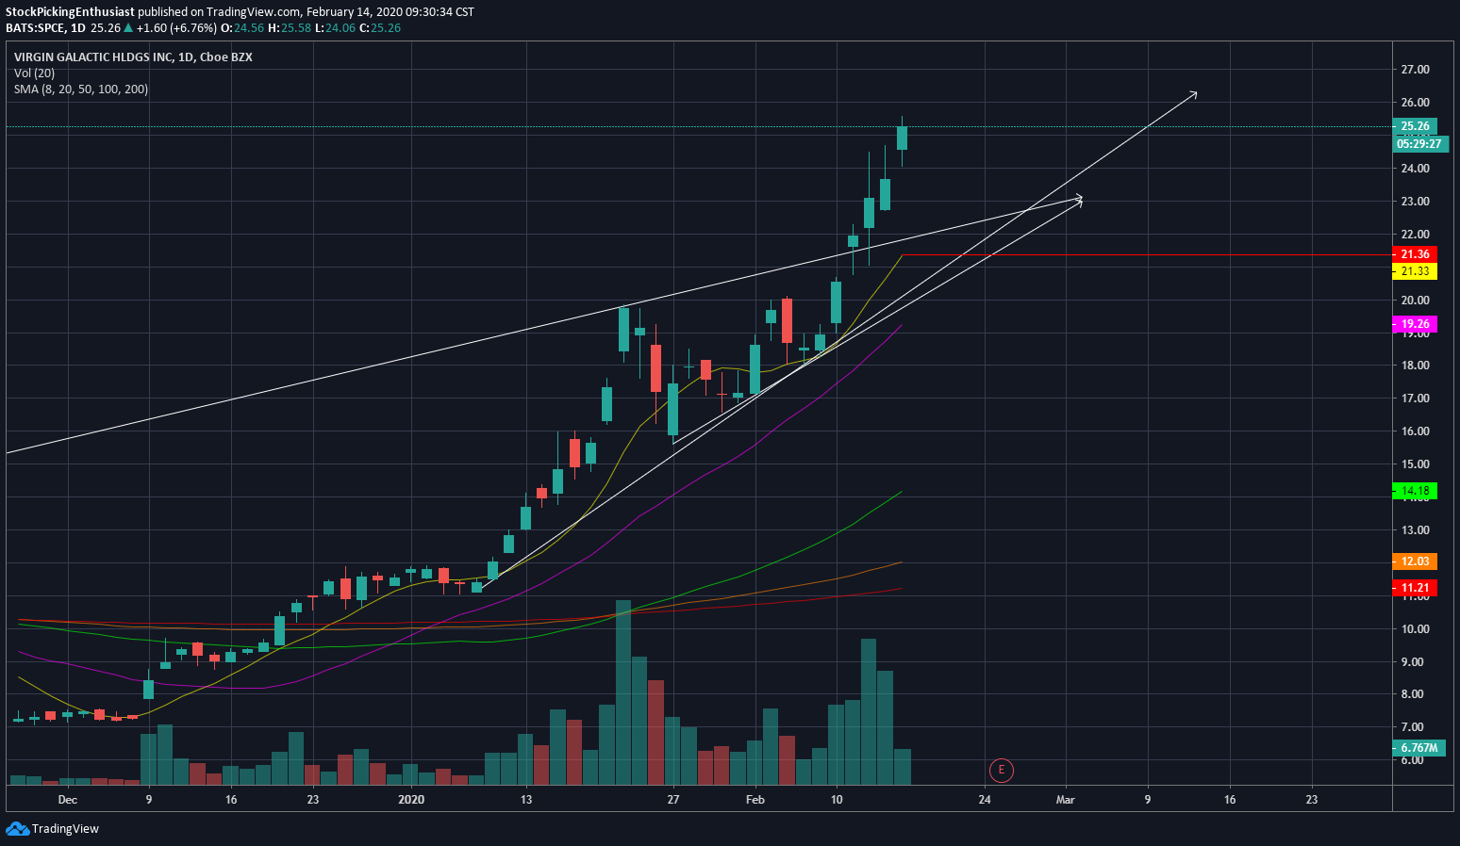Screen dimensions: 1460x846
Task: Click the 05:29:27 bar countdown label
Action: coord(1419,144)
